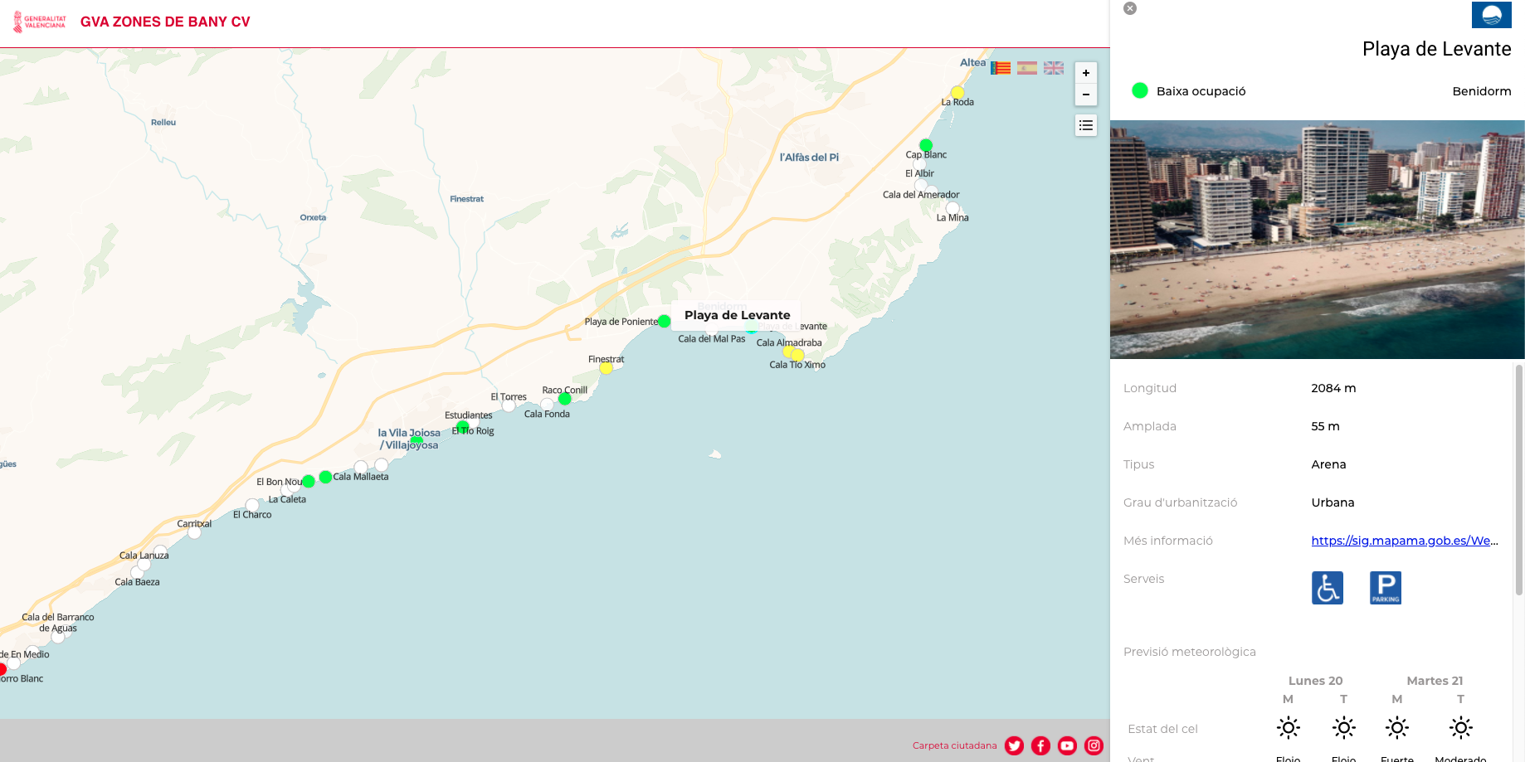Click the Parking service icon
This screenshot has width=1525, height=762.
pyautogui.click(x=1384, y=587)
